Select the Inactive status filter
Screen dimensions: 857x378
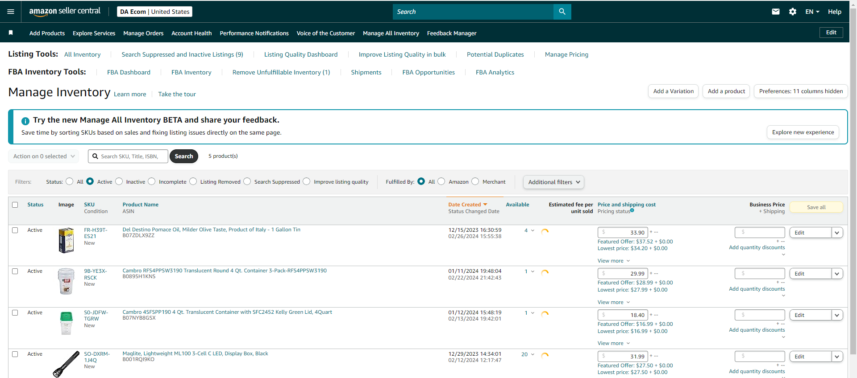(x=119, y=181)
